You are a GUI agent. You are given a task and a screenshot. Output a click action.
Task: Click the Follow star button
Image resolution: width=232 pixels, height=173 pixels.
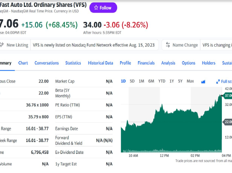coord(103,8)
